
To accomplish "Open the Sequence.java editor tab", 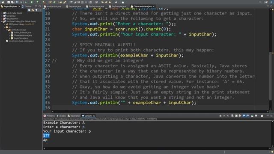I will [73, 6].
